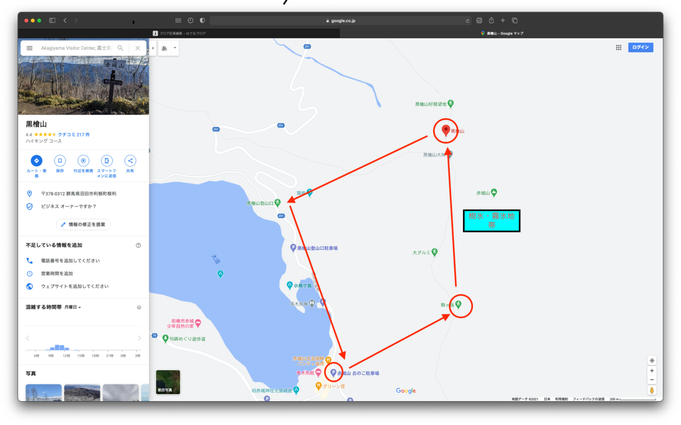Image resolution: width=681 pixels, height=425 pixels.
Task: Open a new Safari tab
Action: [x=503, y=20]
